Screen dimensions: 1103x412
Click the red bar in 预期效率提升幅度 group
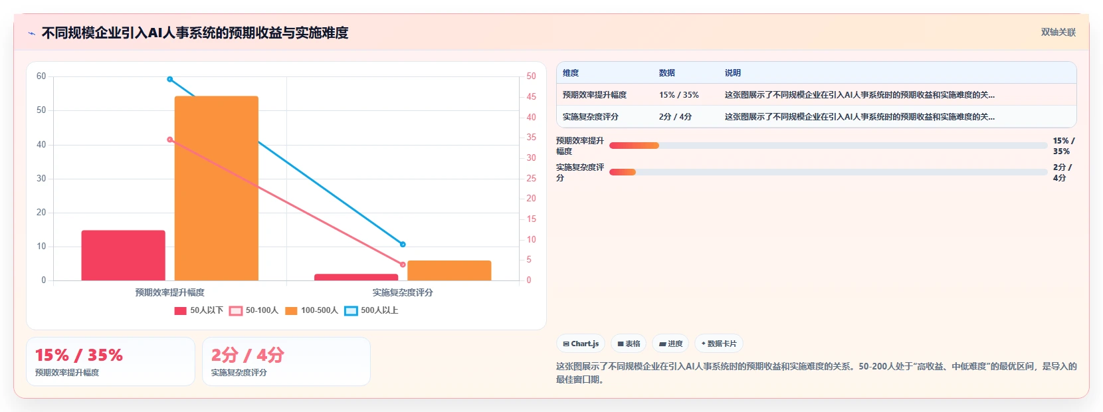pos(124,255)
